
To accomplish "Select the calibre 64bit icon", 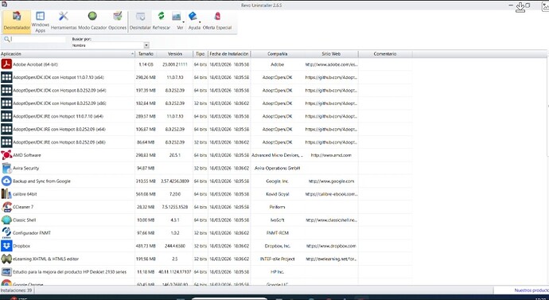I will (x=6, y=194).
